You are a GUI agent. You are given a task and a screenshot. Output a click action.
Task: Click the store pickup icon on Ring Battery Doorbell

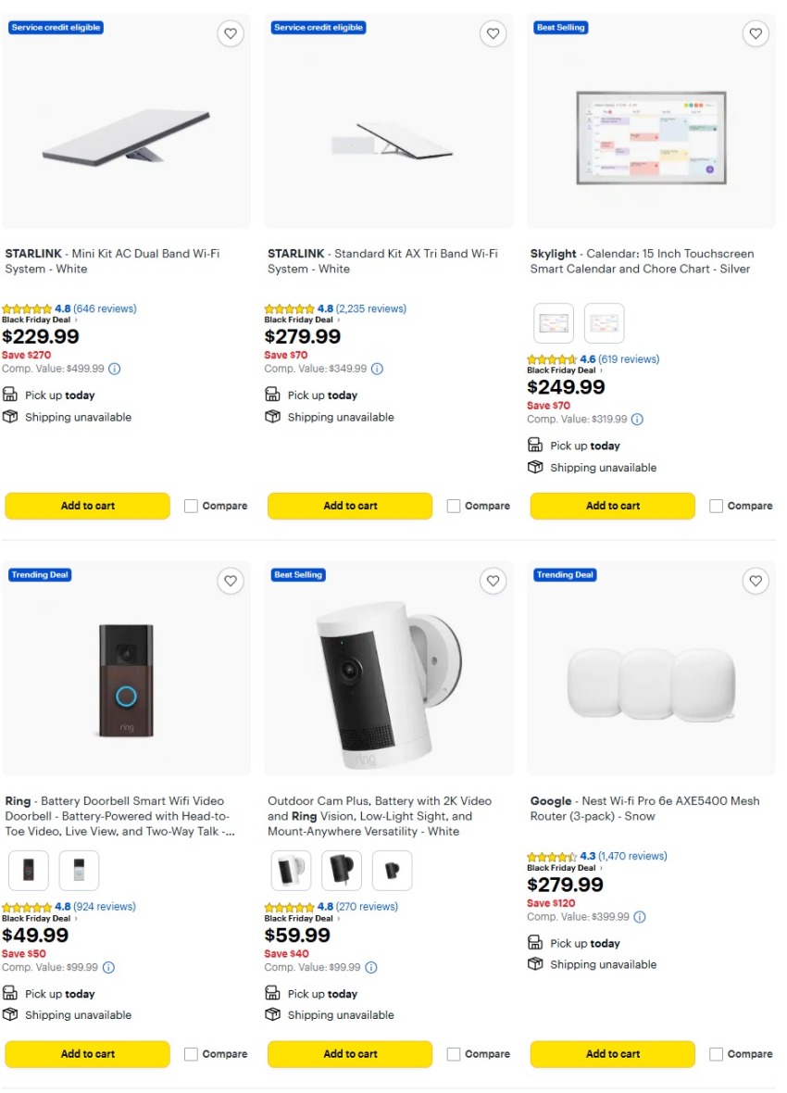(x=11, y=993)
